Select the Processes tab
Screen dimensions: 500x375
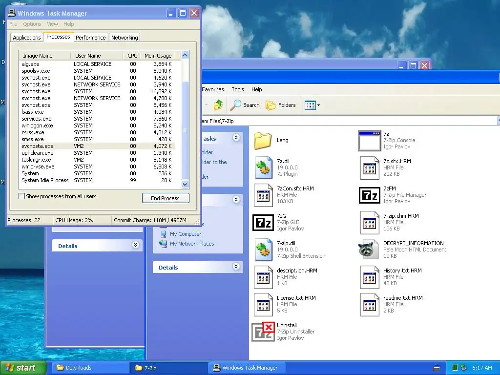coord(58,37)
